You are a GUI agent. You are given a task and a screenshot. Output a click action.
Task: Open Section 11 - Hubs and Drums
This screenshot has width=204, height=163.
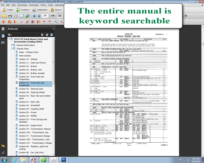32,62
